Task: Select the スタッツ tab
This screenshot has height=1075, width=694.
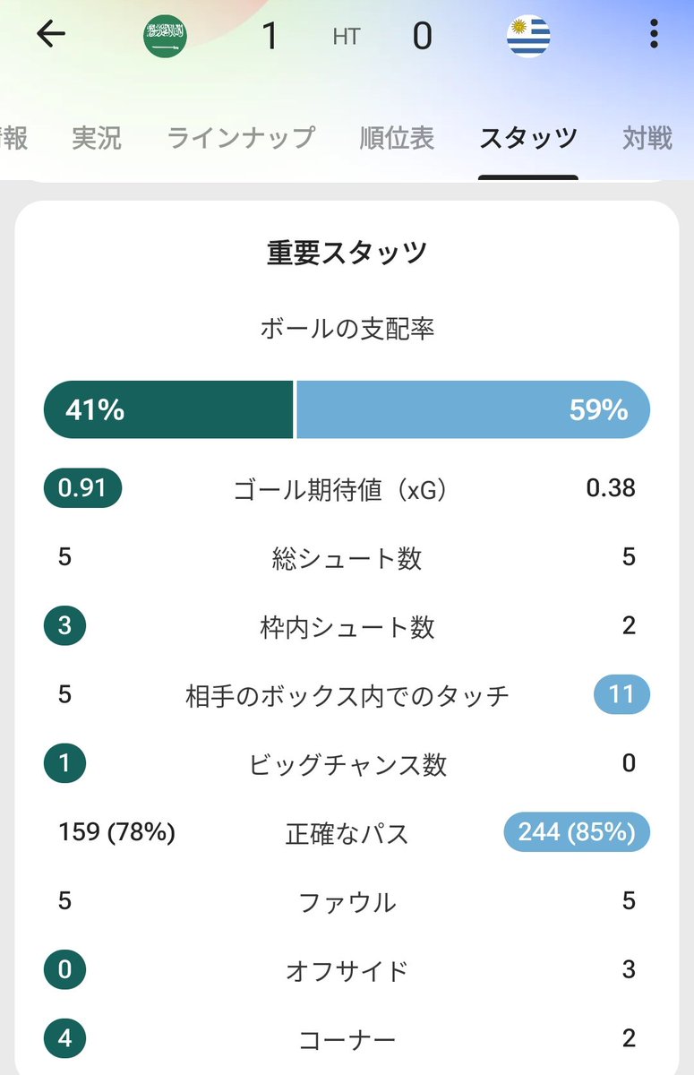Action: pyautogui.click(x=528, y=138)
